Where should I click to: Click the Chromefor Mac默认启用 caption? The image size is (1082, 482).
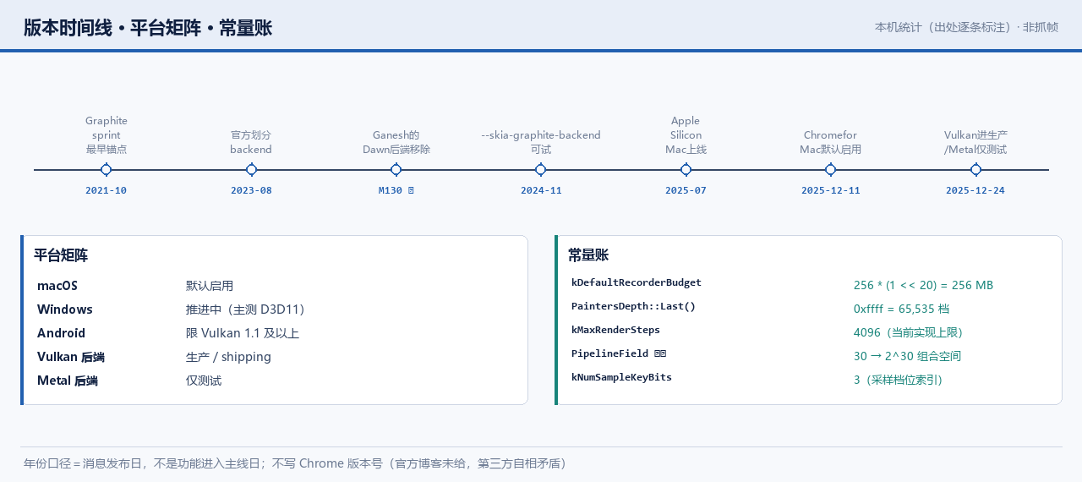point(830,142)
